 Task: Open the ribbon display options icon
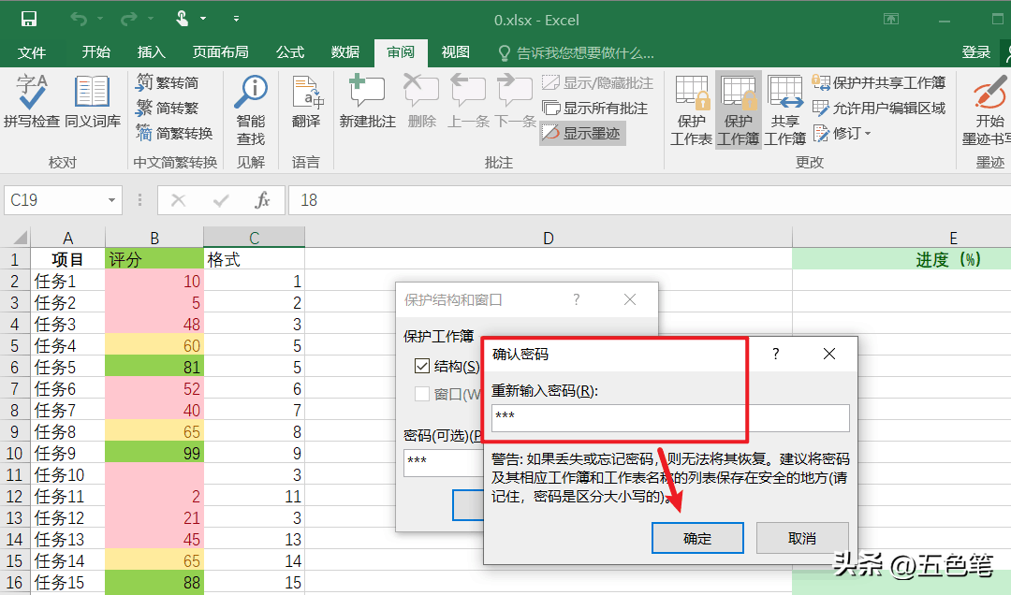(x=891, y=20)
